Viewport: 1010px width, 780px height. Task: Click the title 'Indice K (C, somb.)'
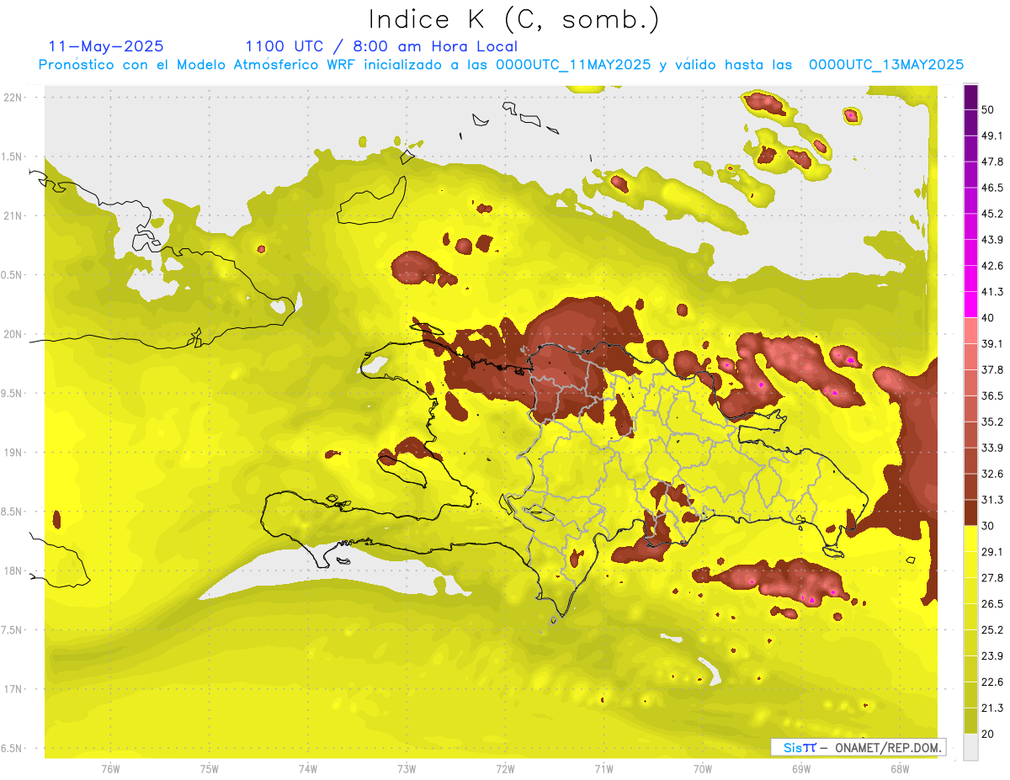click(x=514, y=20)
